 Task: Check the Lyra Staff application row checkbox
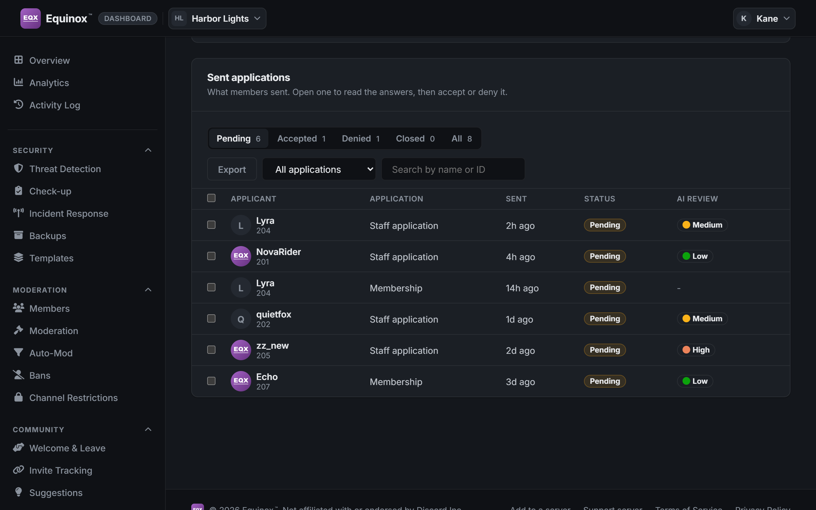[211, 225]
